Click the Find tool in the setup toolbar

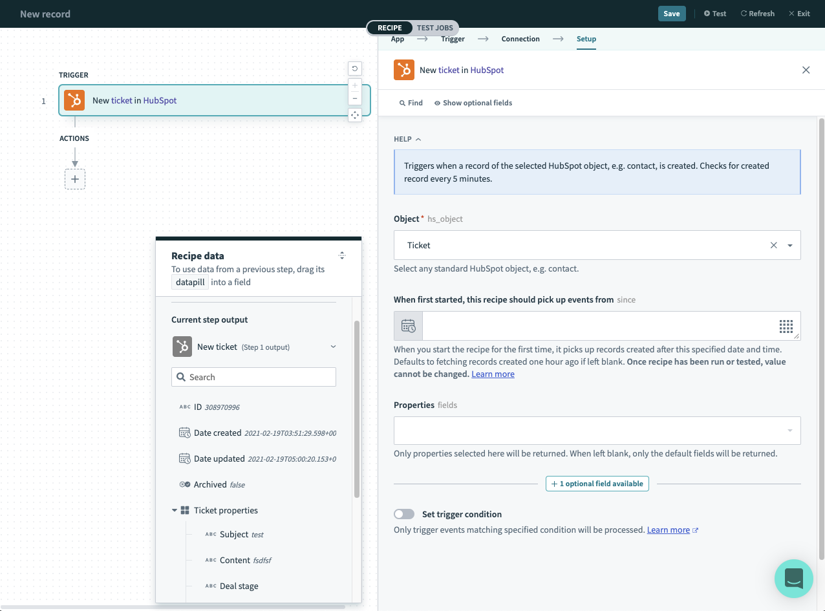(x=411, y=103)
